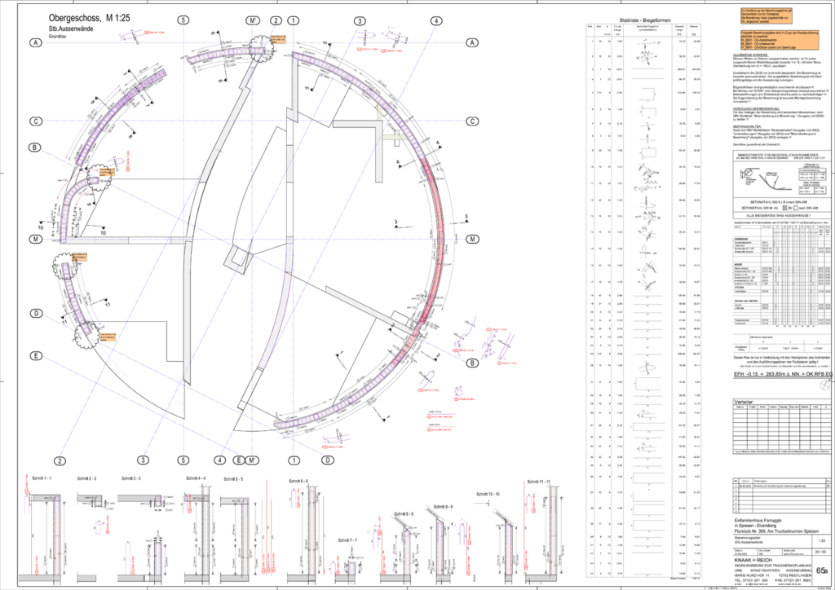Click the axis bubble D at bottom
Image resolution: width=835 pixels, height=590 pixels.
(x=326, y=460)
